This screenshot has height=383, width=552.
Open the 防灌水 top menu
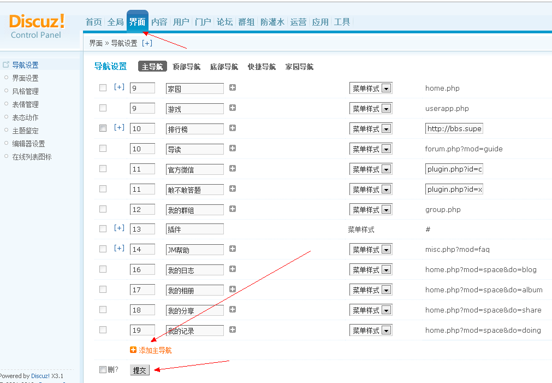[272, 22]
